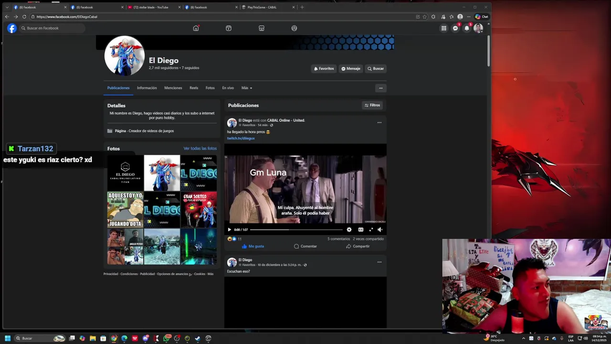
Task: Open Facebook notifications bell
Action: point(467,28)
